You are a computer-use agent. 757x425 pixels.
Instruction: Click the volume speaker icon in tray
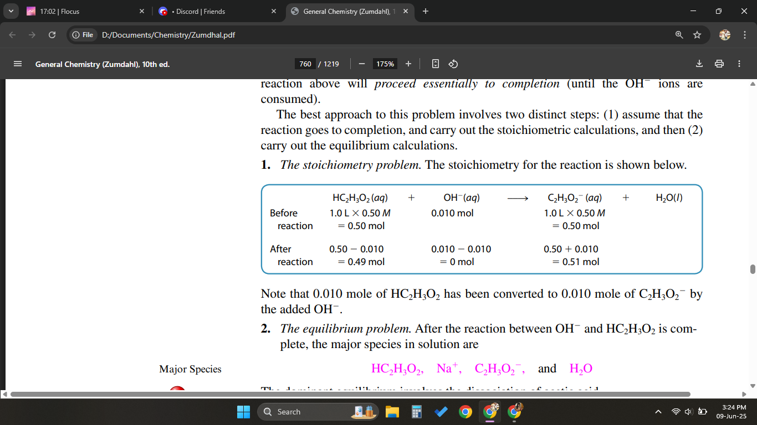[689, 412]
